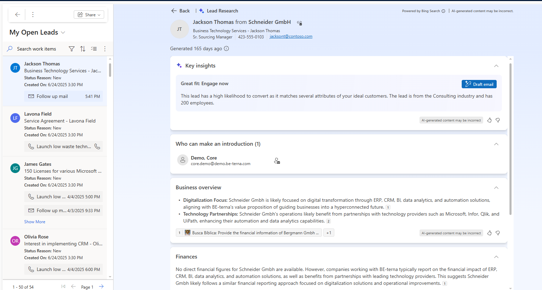Collapse the Key insights section

(496, 66)
